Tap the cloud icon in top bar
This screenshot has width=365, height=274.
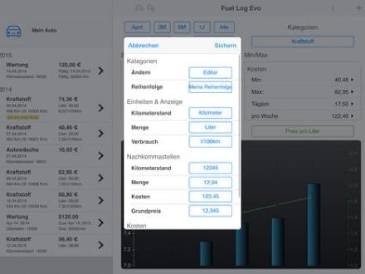(139, 8)
